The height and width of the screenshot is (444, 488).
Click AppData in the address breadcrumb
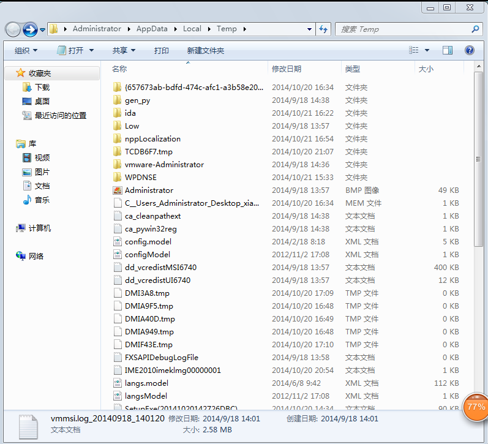(x=152, y=29)
